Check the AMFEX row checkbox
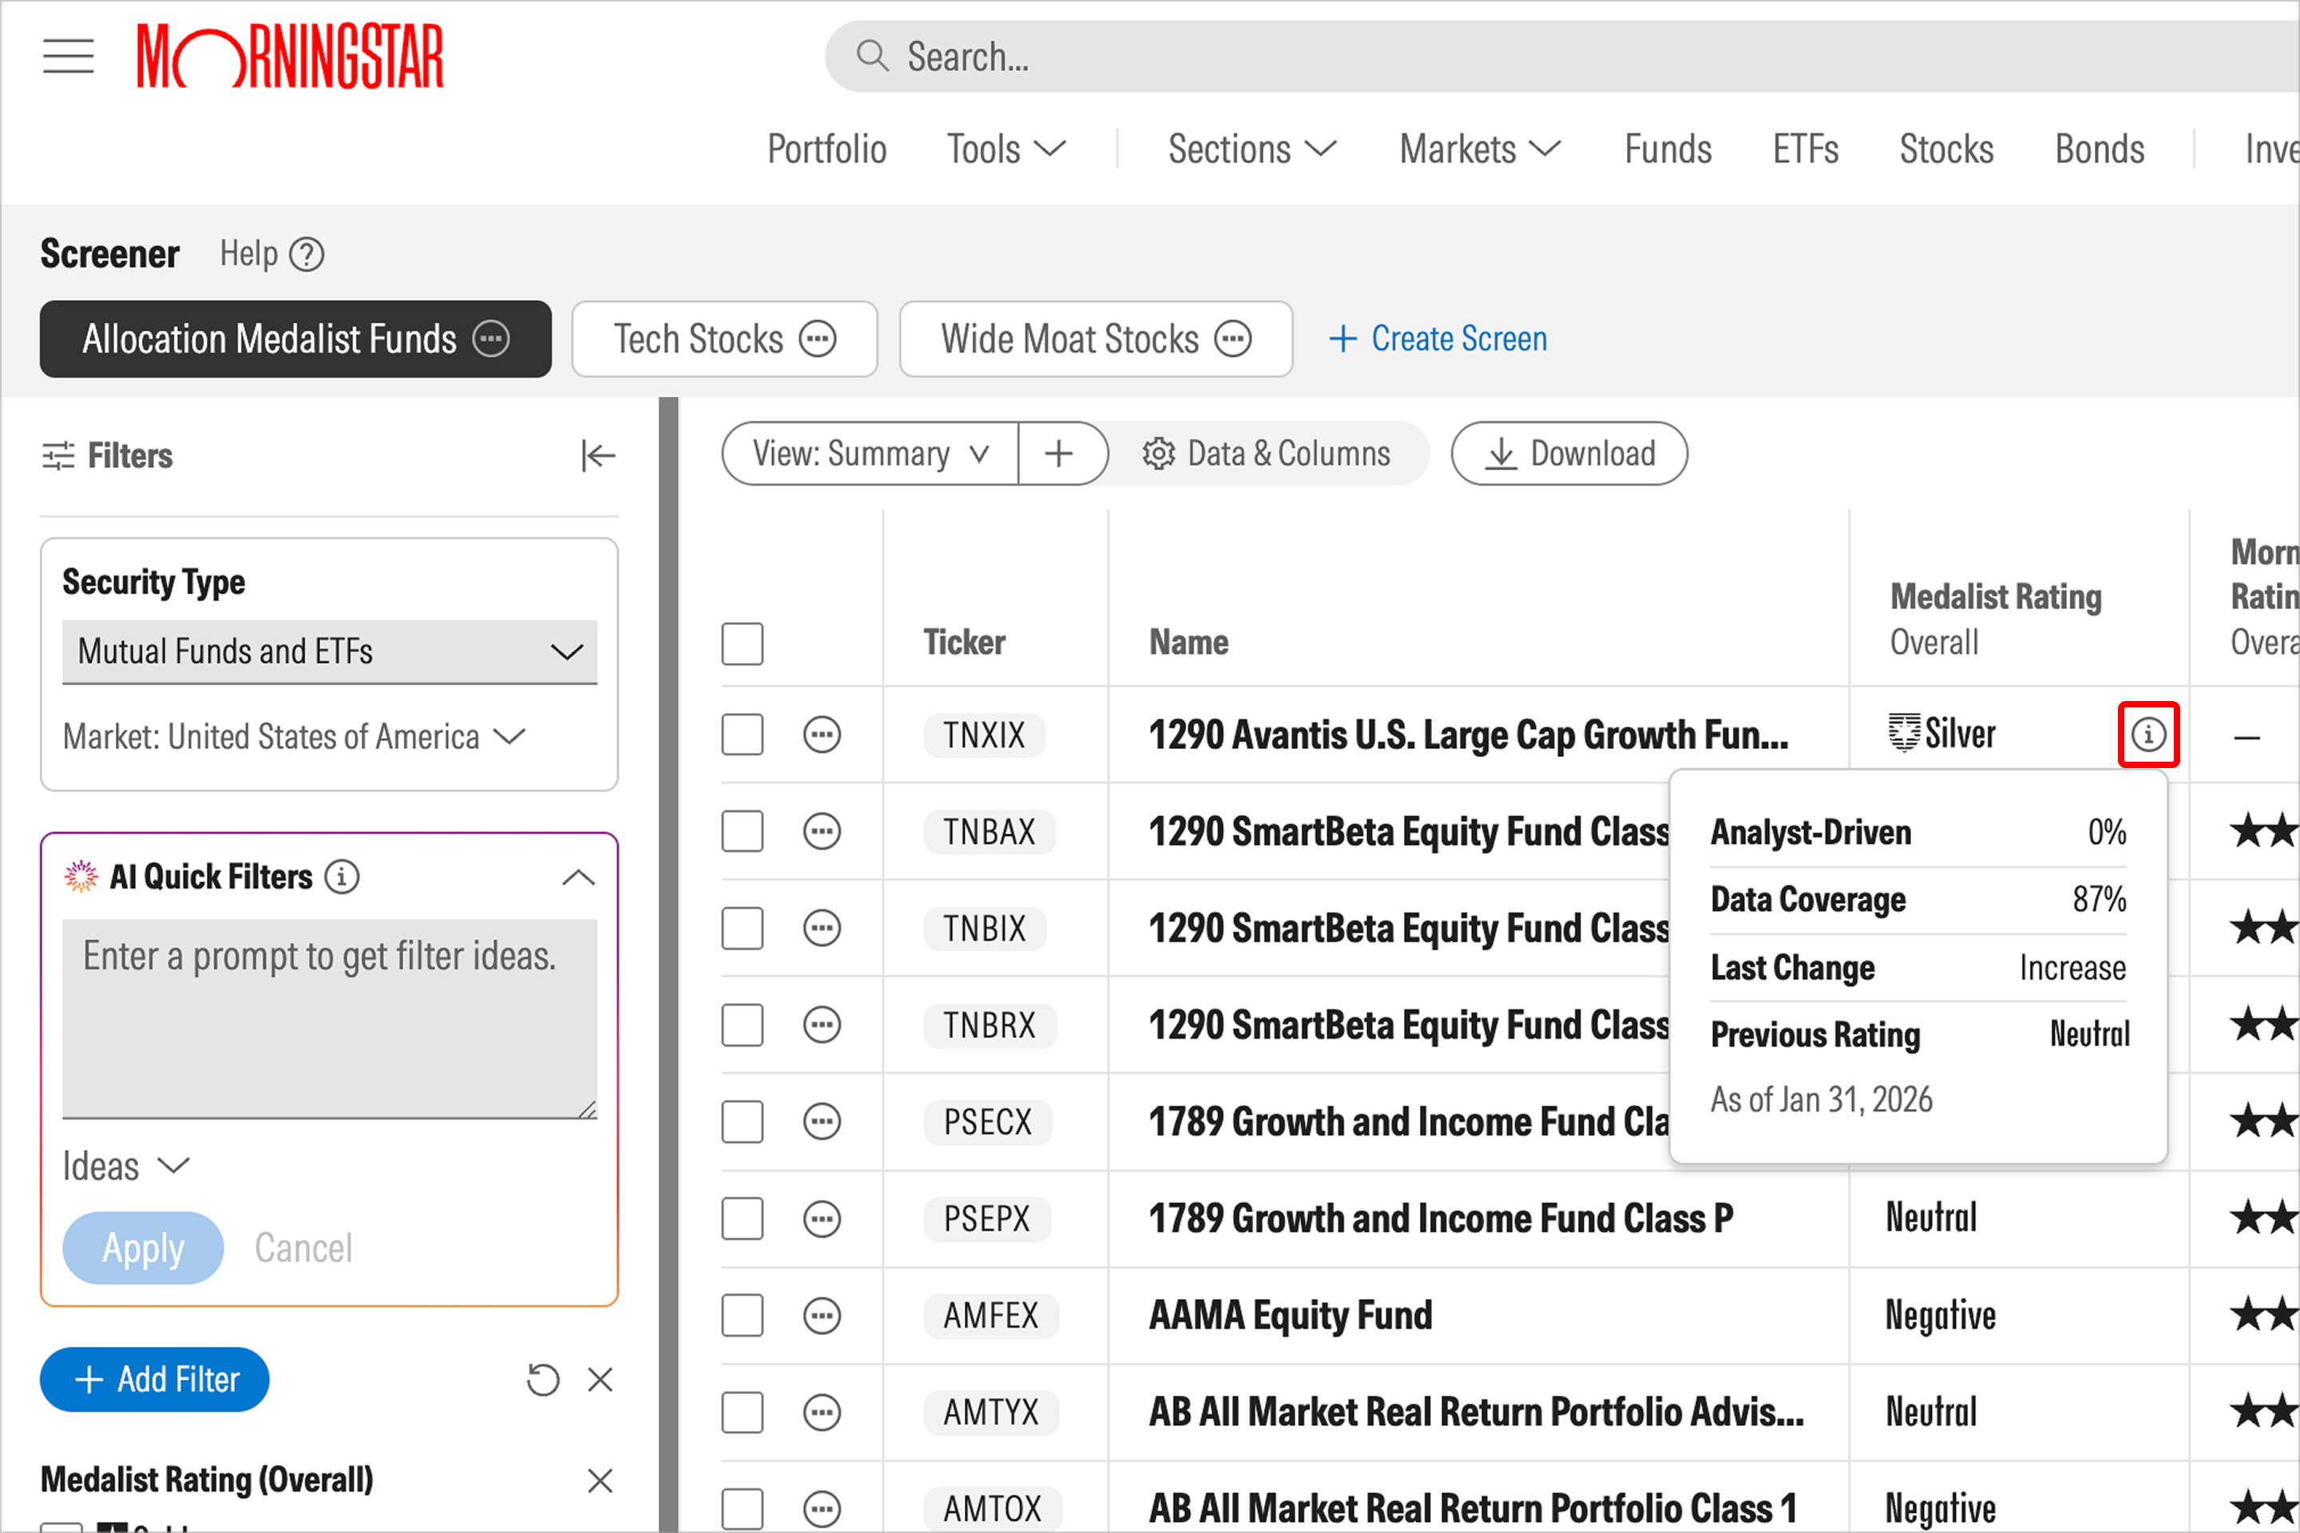The image size is (2300, 1533). [x=742, y=1316]
